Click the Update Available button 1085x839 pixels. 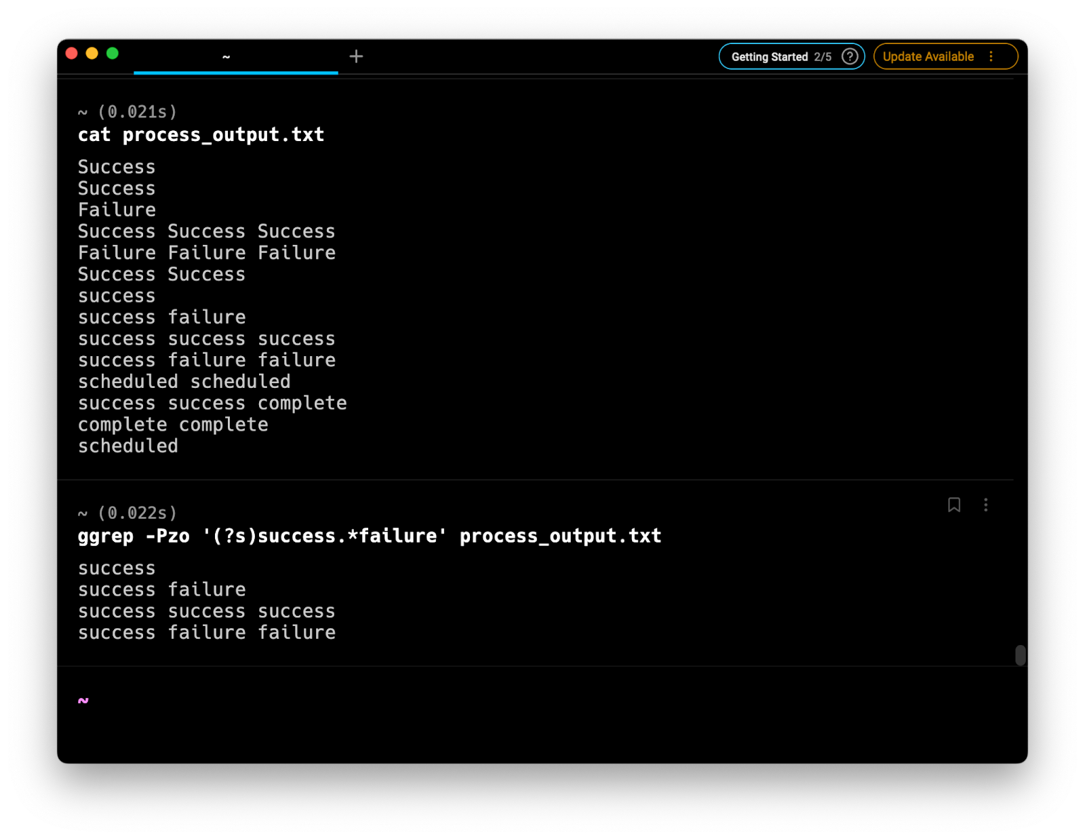(929, 56)
